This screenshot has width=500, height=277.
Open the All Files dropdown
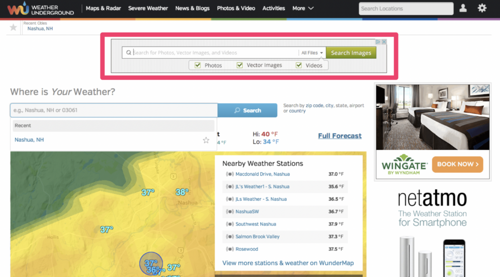312,53
